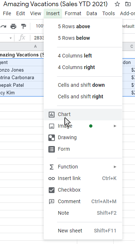Click the Lucy Kim cell

point(22,93)
